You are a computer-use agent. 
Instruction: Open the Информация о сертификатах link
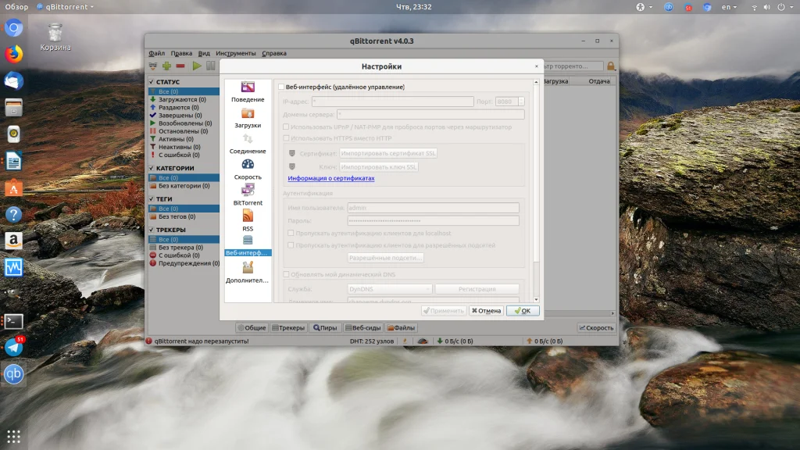click(331, 178)
